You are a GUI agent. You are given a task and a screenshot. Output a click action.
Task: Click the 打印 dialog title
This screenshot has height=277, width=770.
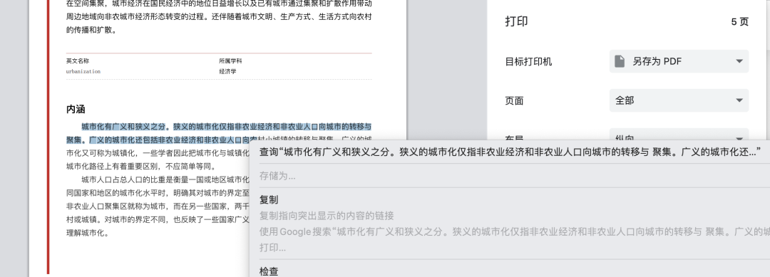(x=516, y=21)
